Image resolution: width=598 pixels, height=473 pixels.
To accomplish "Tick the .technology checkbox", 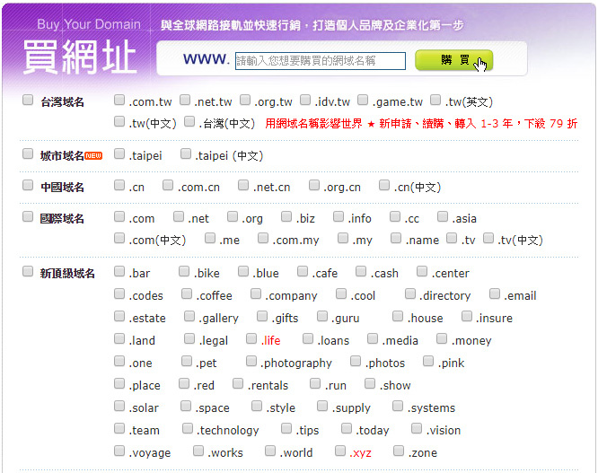I will [188, 429].
